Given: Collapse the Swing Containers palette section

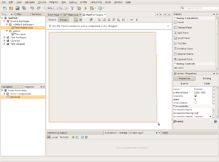Looking at the screenshot, I should (175, 18).
